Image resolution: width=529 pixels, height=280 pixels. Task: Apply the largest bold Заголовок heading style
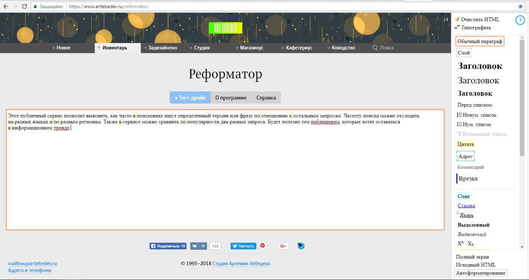(480, 66)
